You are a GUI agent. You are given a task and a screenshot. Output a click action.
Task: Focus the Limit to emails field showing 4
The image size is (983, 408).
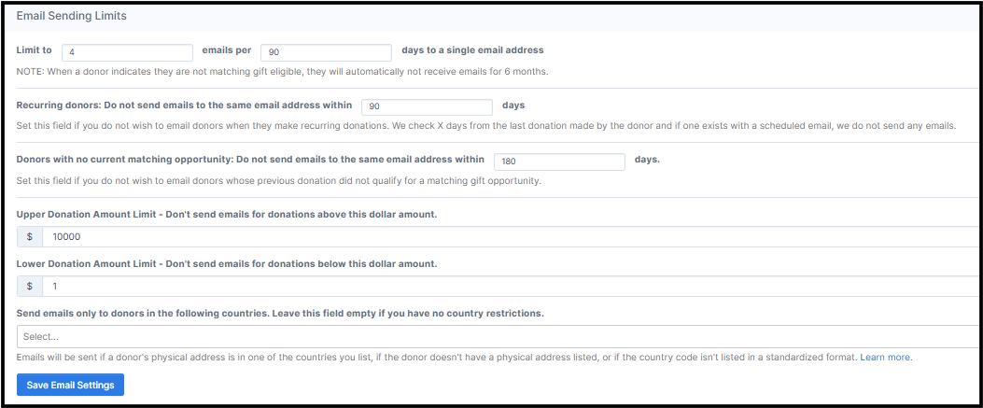[127, 52]
